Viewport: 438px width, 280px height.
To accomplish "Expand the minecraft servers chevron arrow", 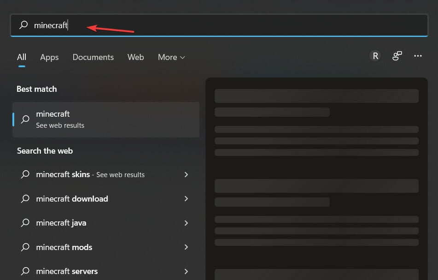I will coord(187,271).
